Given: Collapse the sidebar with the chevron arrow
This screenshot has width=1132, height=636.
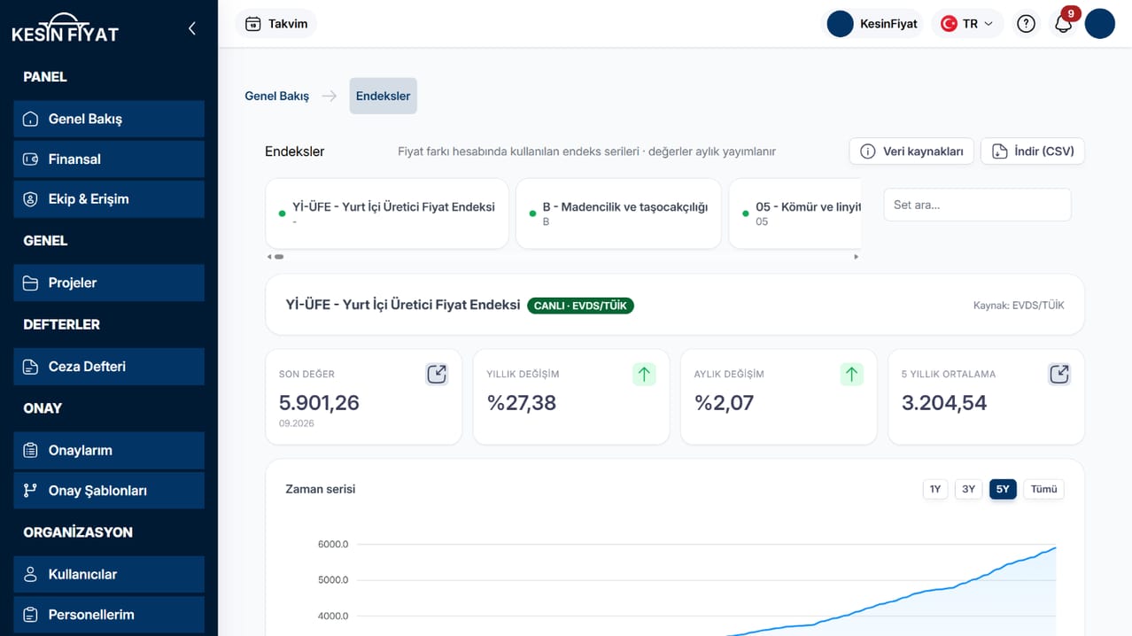Looking at the screenshot, I should (x=192, y=28).
